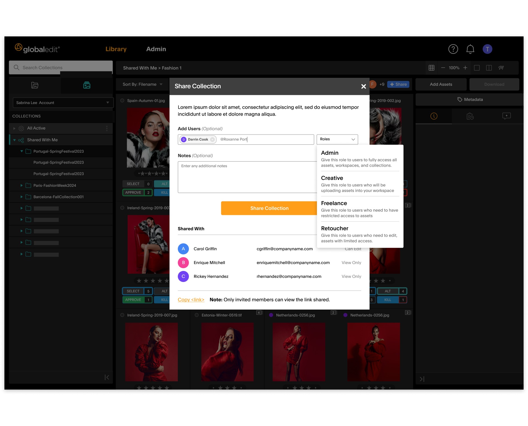The image size is (528, 426).
Task: Open Sort By Filename dropdown
Action: 142,84
